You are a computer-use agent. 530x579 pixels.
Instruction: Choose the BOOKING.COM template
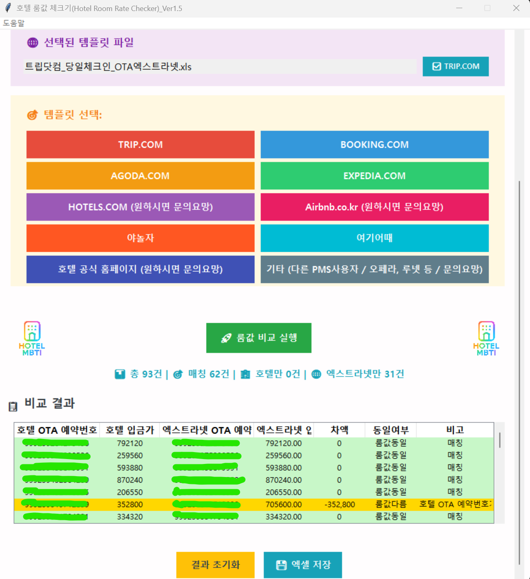[374, 144]
